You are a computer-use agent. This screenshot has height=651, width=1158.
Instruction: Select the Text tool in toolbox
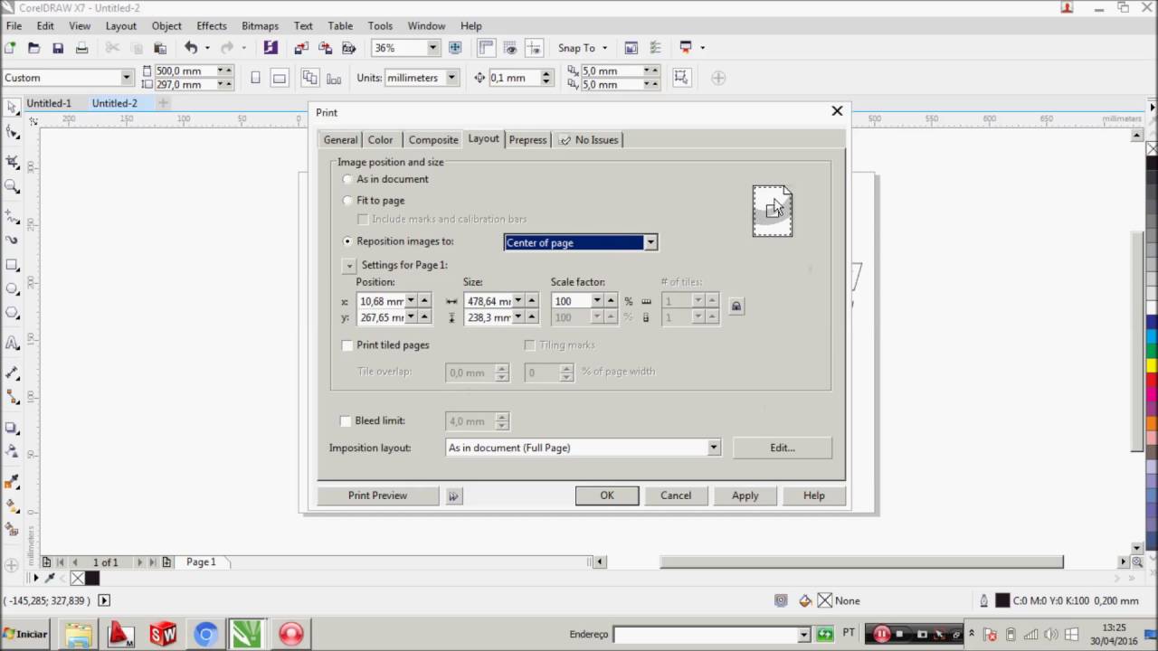12,343
